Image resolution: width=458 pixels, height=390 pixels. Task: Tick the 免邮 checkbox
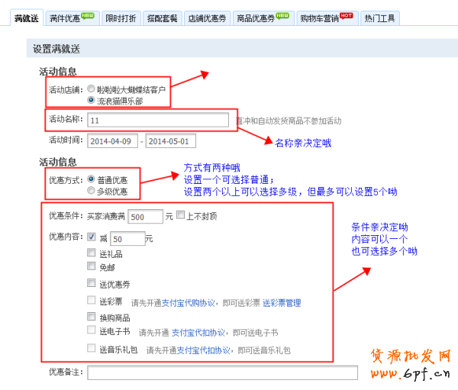pos(92,267)
